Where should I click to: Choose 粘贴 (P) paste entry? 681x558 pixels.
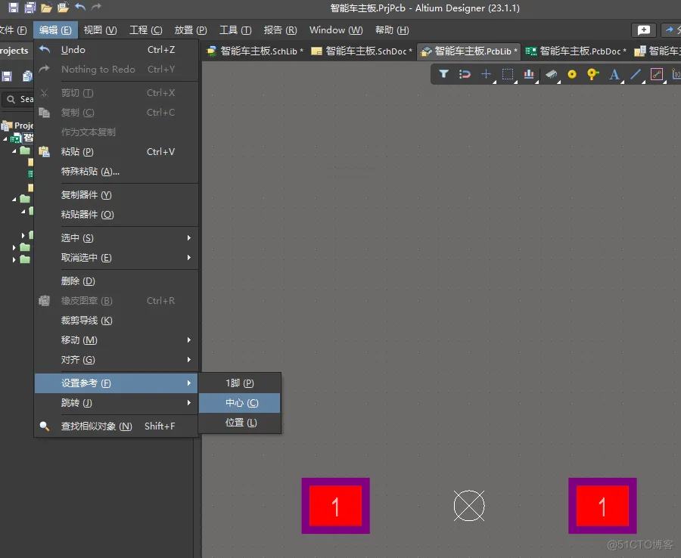pyautogui.click(x=117, y=152)
